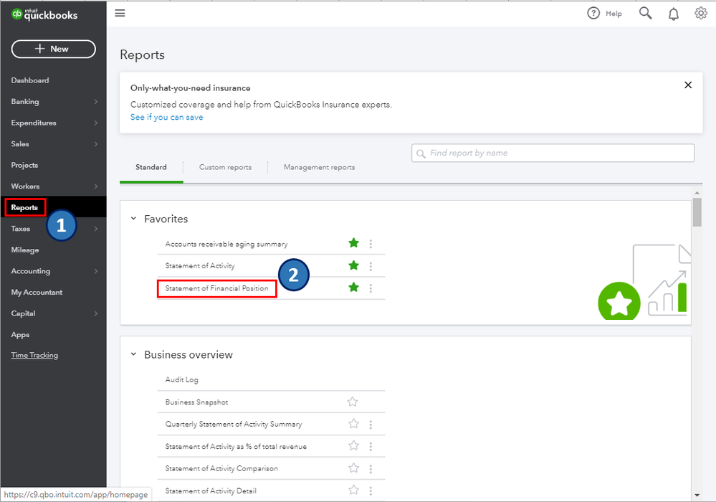Viewport: 716px width, 502px height.
Task: Click the hamburger menu icon
Action: click(120, 13)
